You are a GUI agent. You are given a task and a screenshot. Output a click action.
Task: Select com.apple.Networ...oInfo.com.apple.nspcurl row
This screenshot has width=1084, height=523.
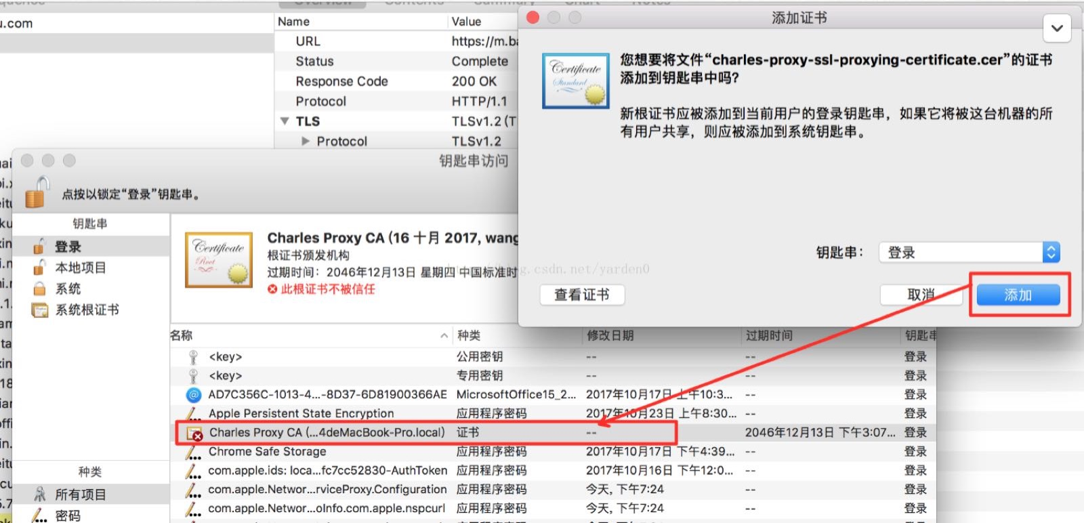click(x=554, y=508)
